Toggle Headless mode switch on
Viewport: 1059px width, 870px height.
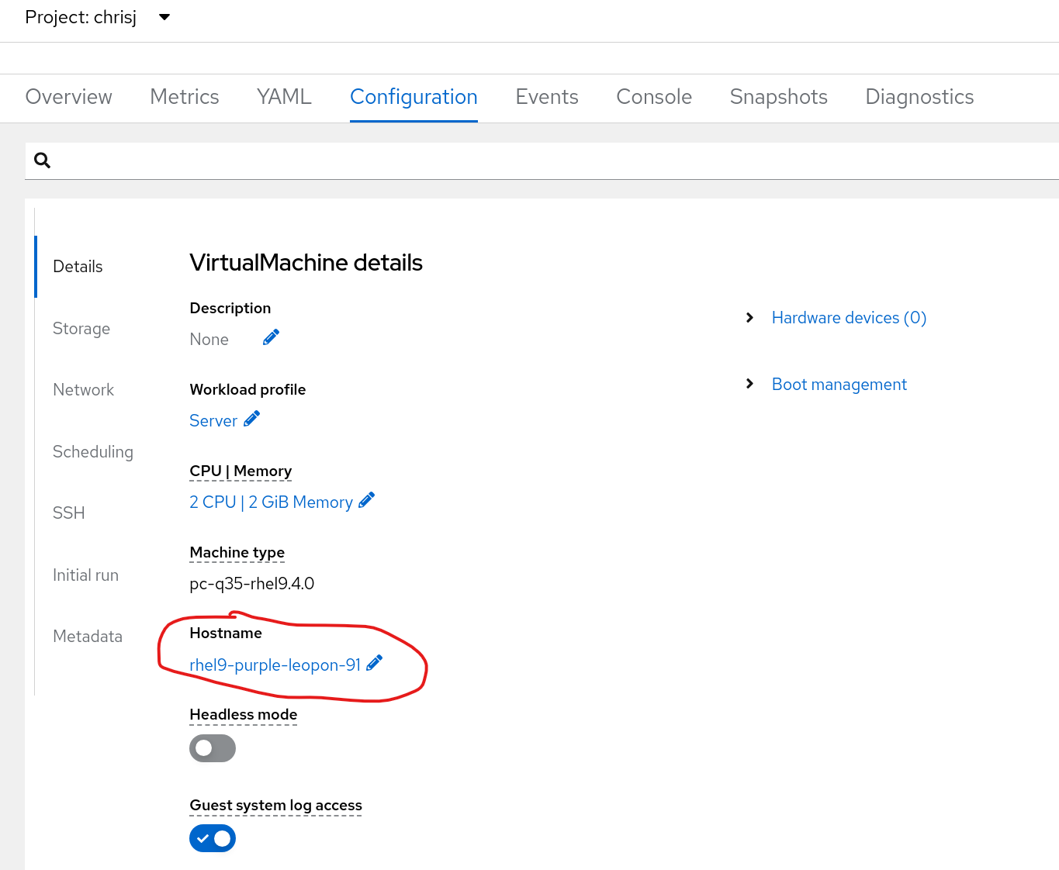(x=212, y=748)
